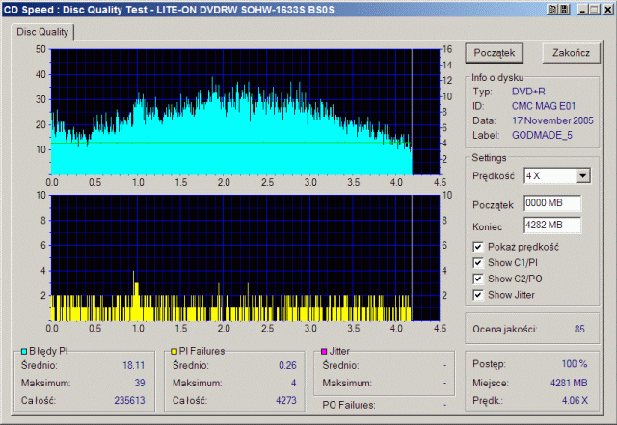Toggle the Pokaz prędkość checkbox
Viewport: 617px width, 425px height.
coord(478,247)
